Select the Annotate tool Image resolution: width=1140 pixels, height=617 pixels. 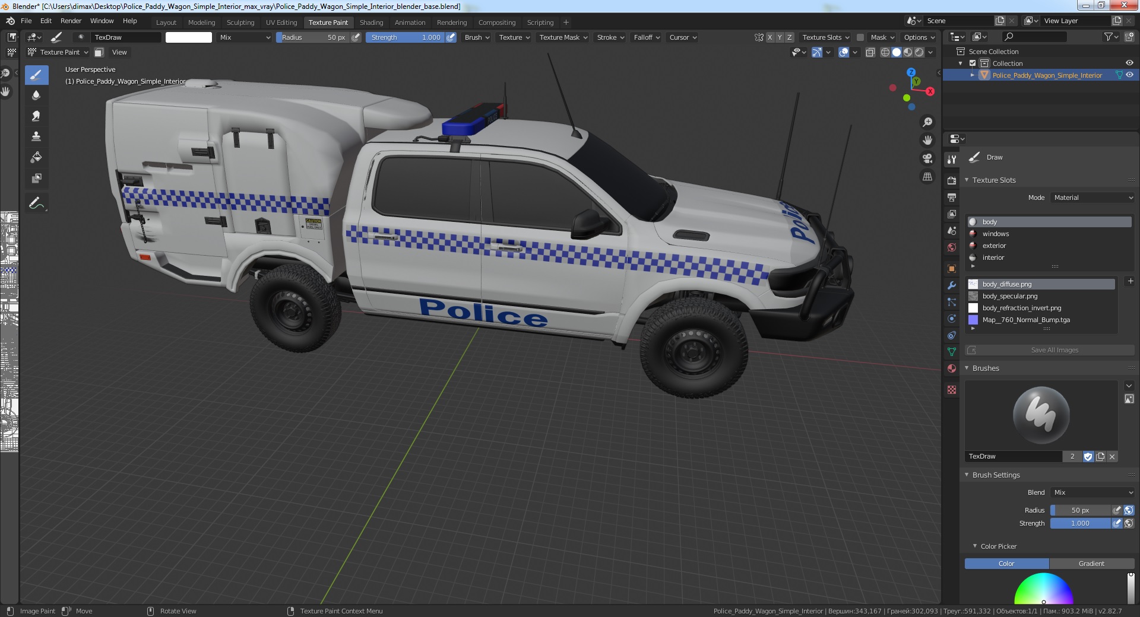[36, 203]
